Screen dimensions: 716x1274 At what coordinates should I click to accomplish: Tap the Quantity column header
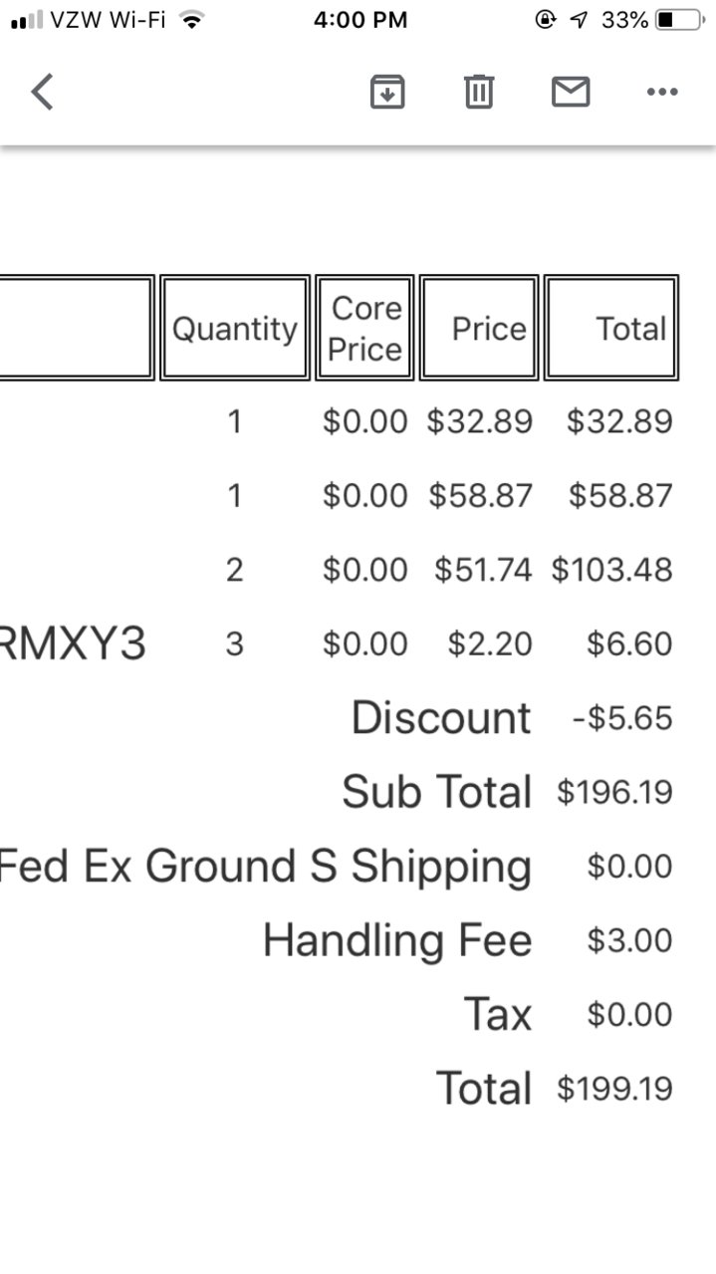pos(235,328)
